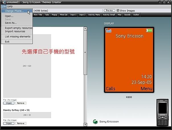The width and height of the screenshot is (172, 130).
Task: Click the File menu header
Action: (4, 7)
